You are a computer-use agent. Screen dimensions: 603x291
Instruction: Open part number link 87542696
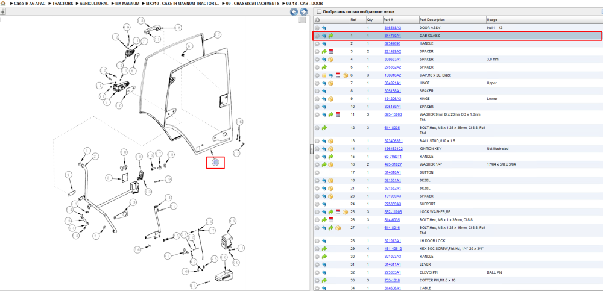pos(393,44)
